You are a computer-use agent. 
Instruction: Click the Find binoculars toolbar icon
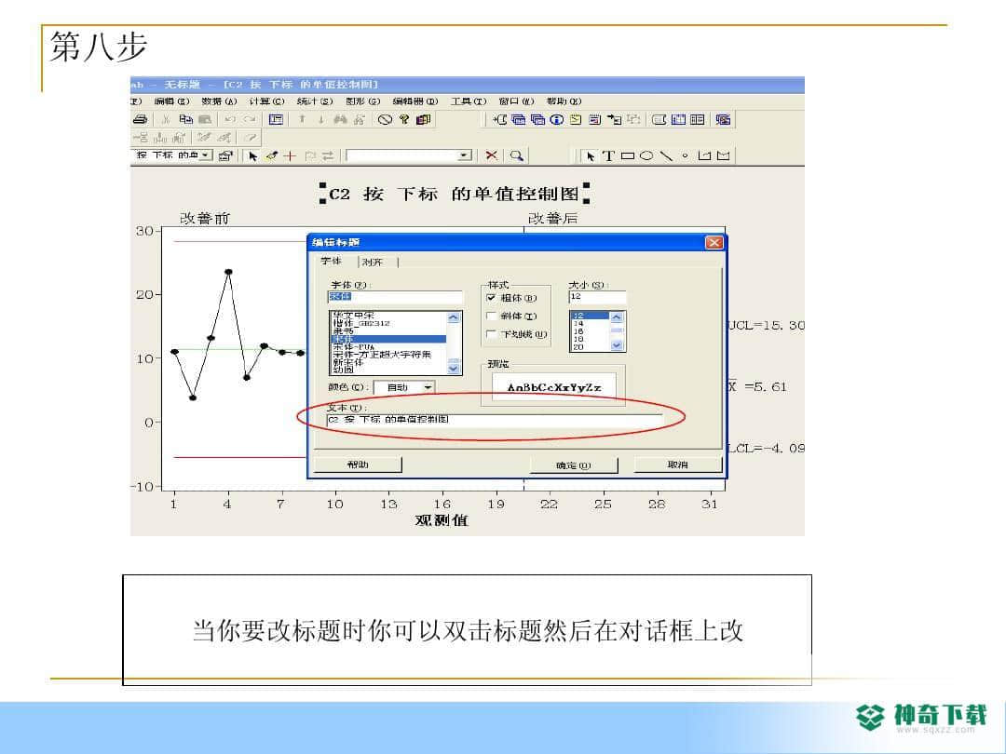coord(340,119)
